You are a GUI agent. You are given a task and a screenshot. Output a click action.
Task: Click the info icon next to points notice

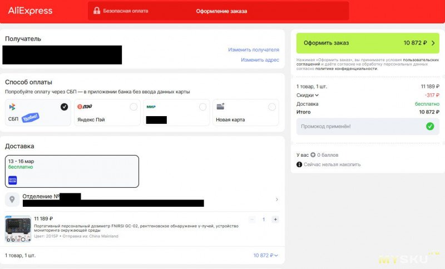pos(299,165)
